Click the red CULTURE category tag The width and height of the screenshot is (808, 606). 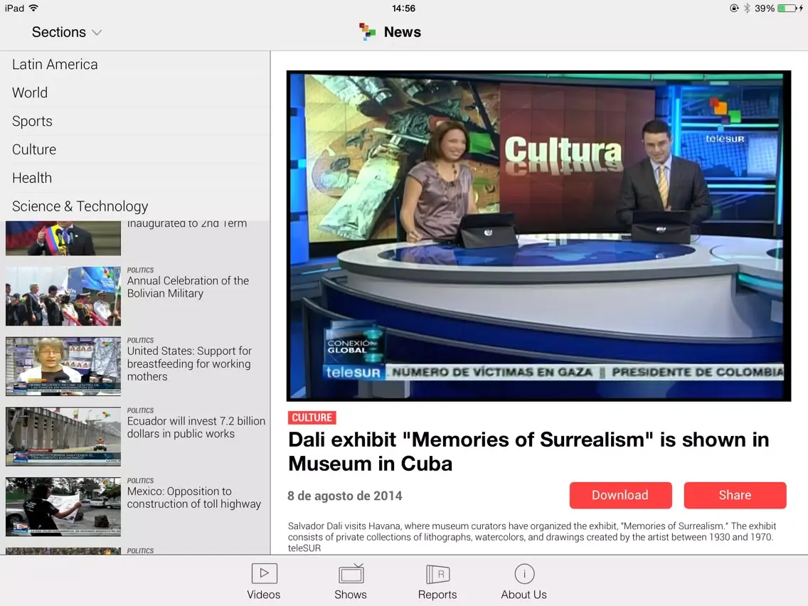(x=312, y=418)
